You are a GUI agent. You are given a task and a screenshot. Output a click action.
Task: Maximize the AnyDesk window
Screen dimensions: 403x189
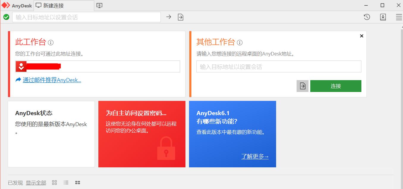[382, 5]
